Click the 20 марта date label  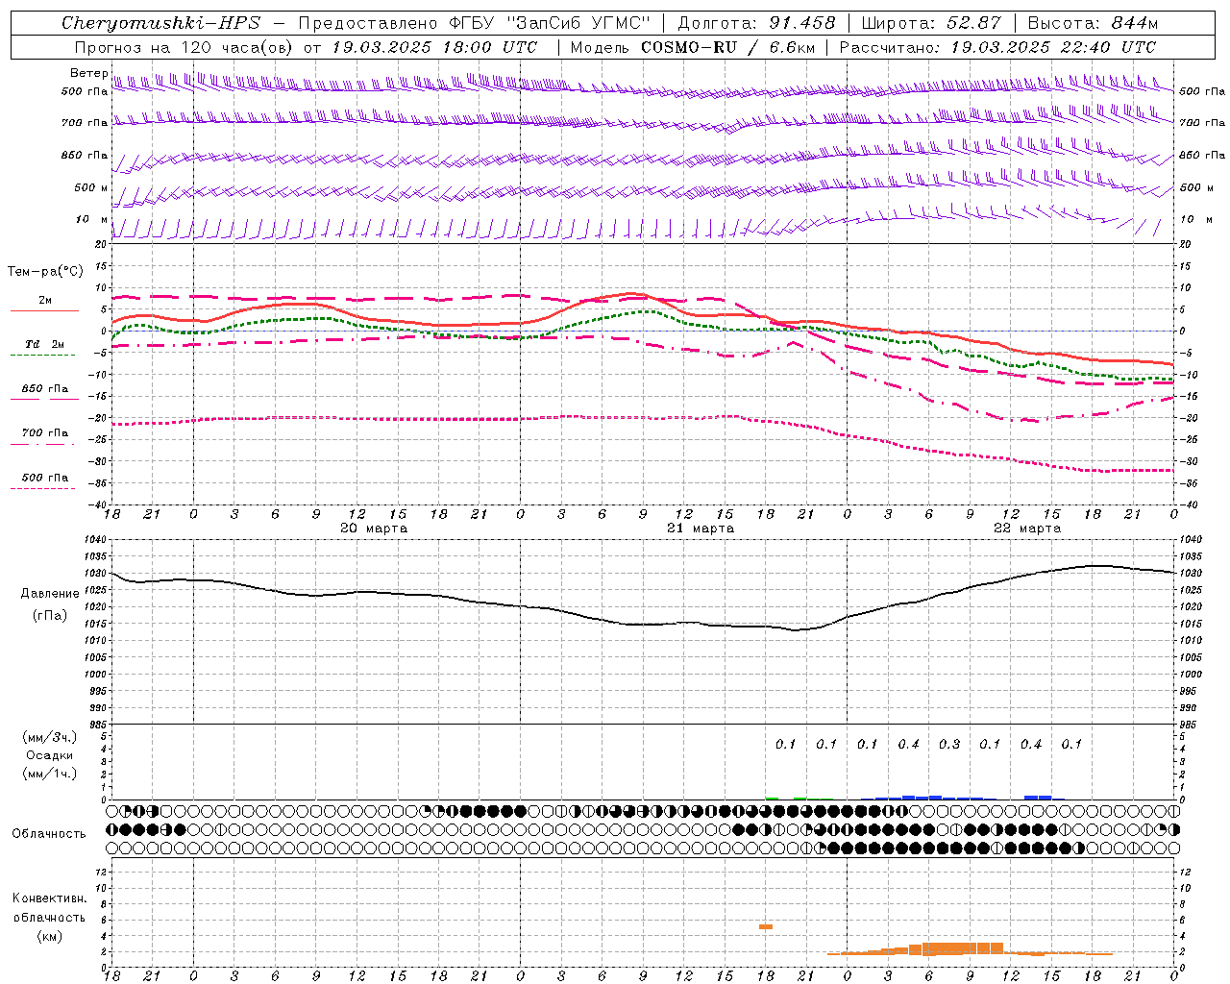375,529
